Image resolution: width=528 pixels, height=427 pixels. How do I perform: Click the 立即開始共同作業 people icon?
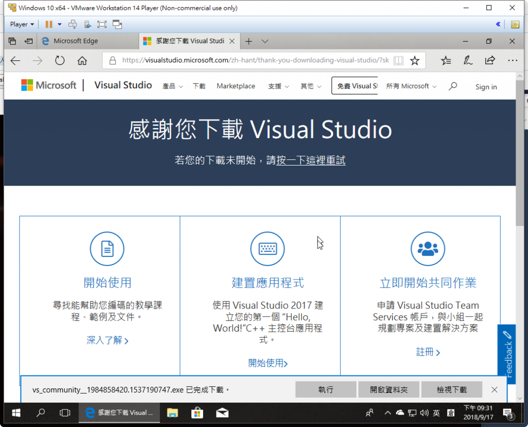pyautogui.click(x=427, y=249)
